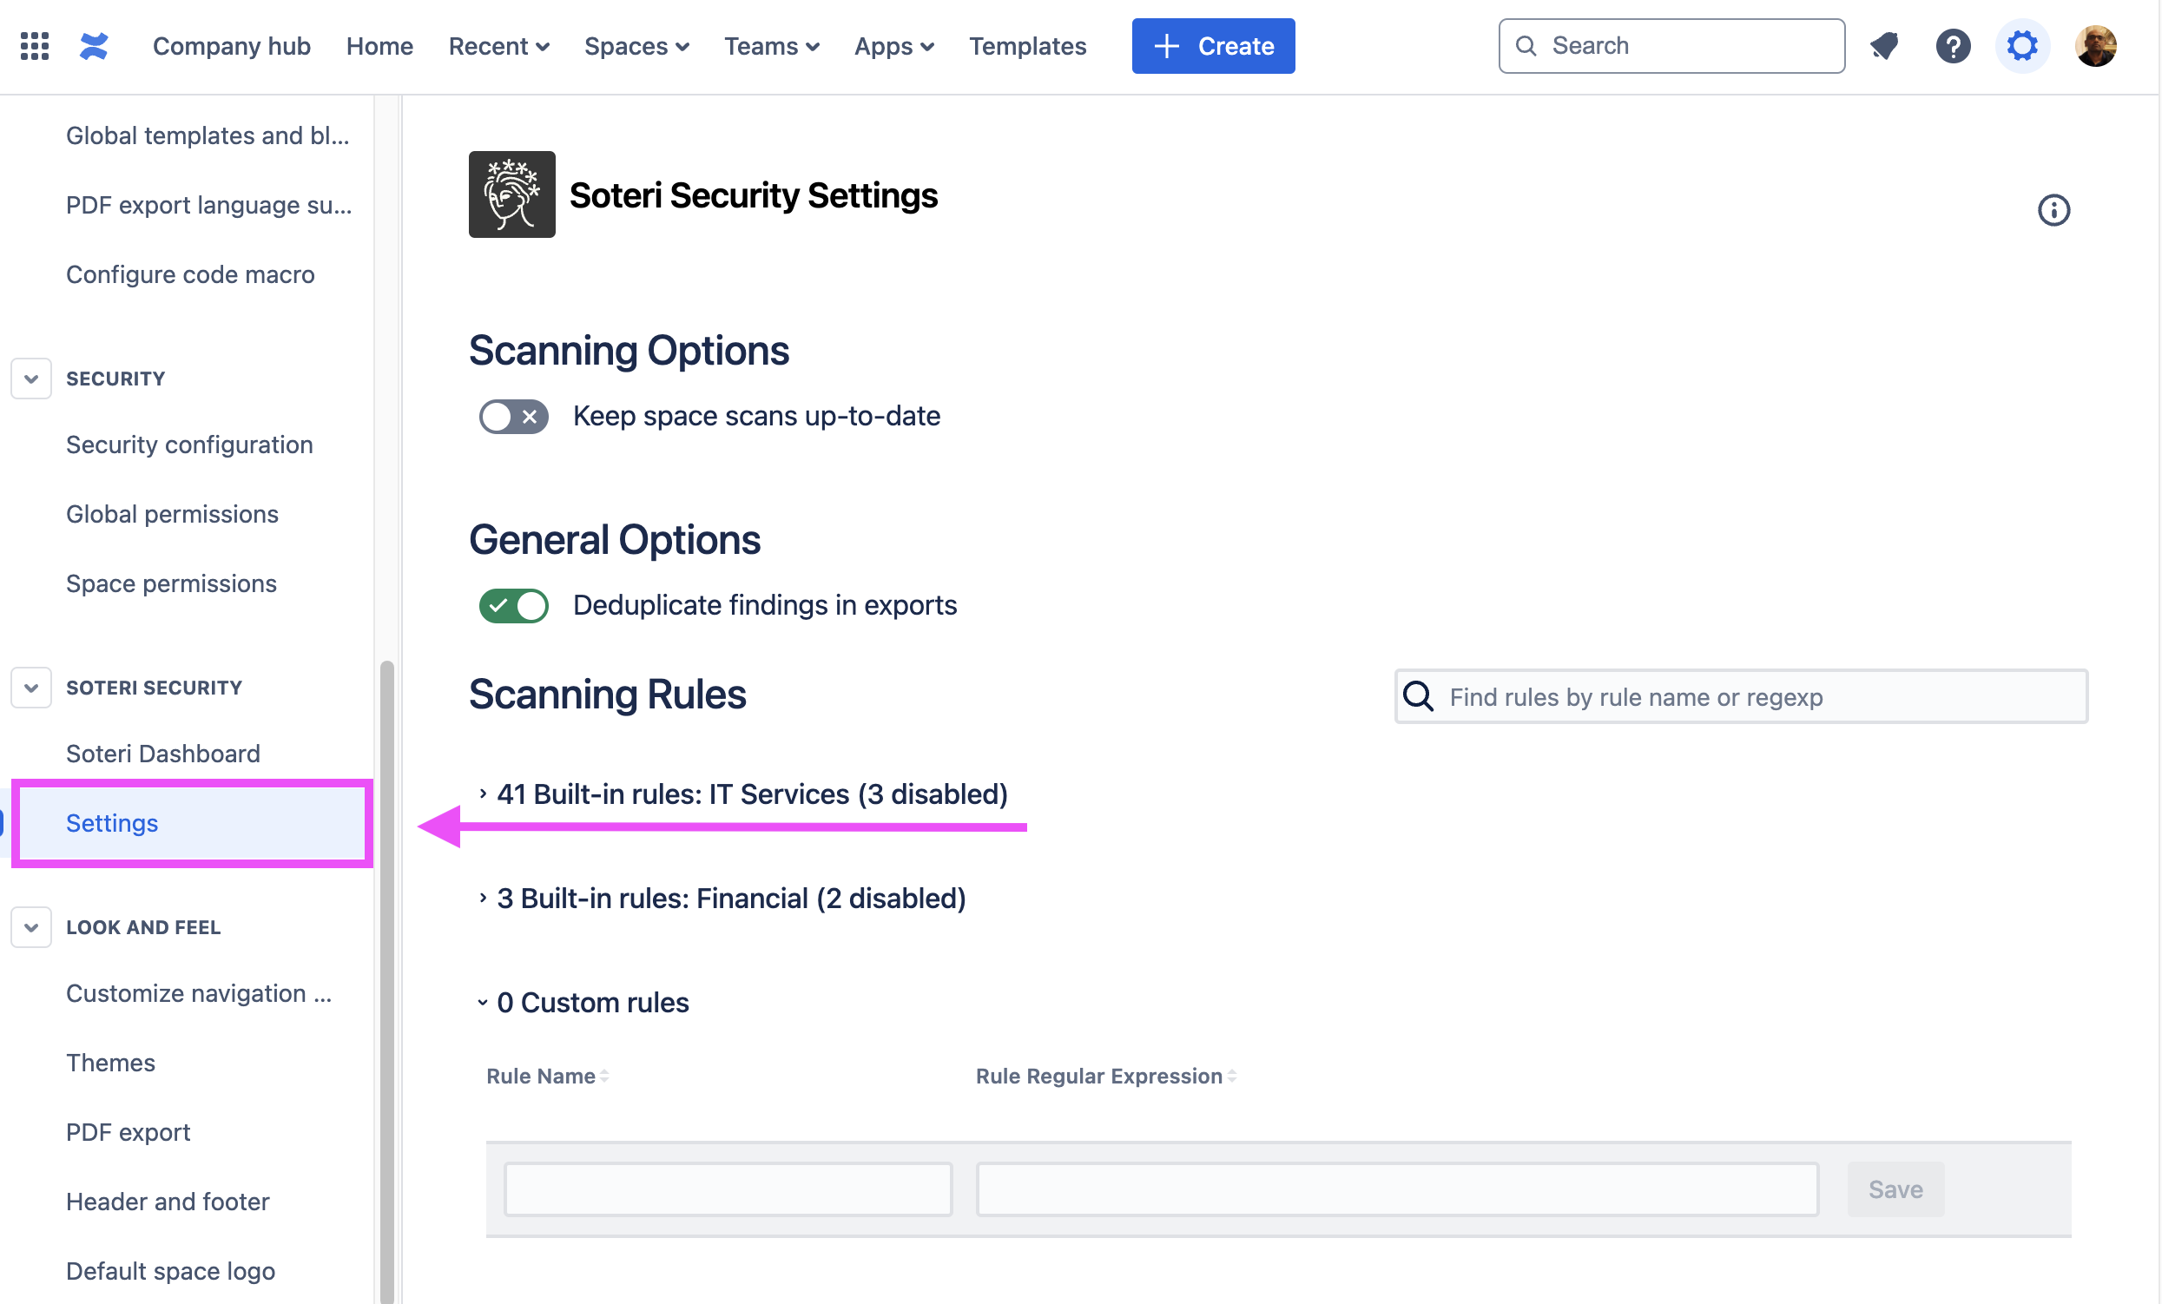Open PDF export language support link
The image size is (2162, 1304).
point(209,205)
